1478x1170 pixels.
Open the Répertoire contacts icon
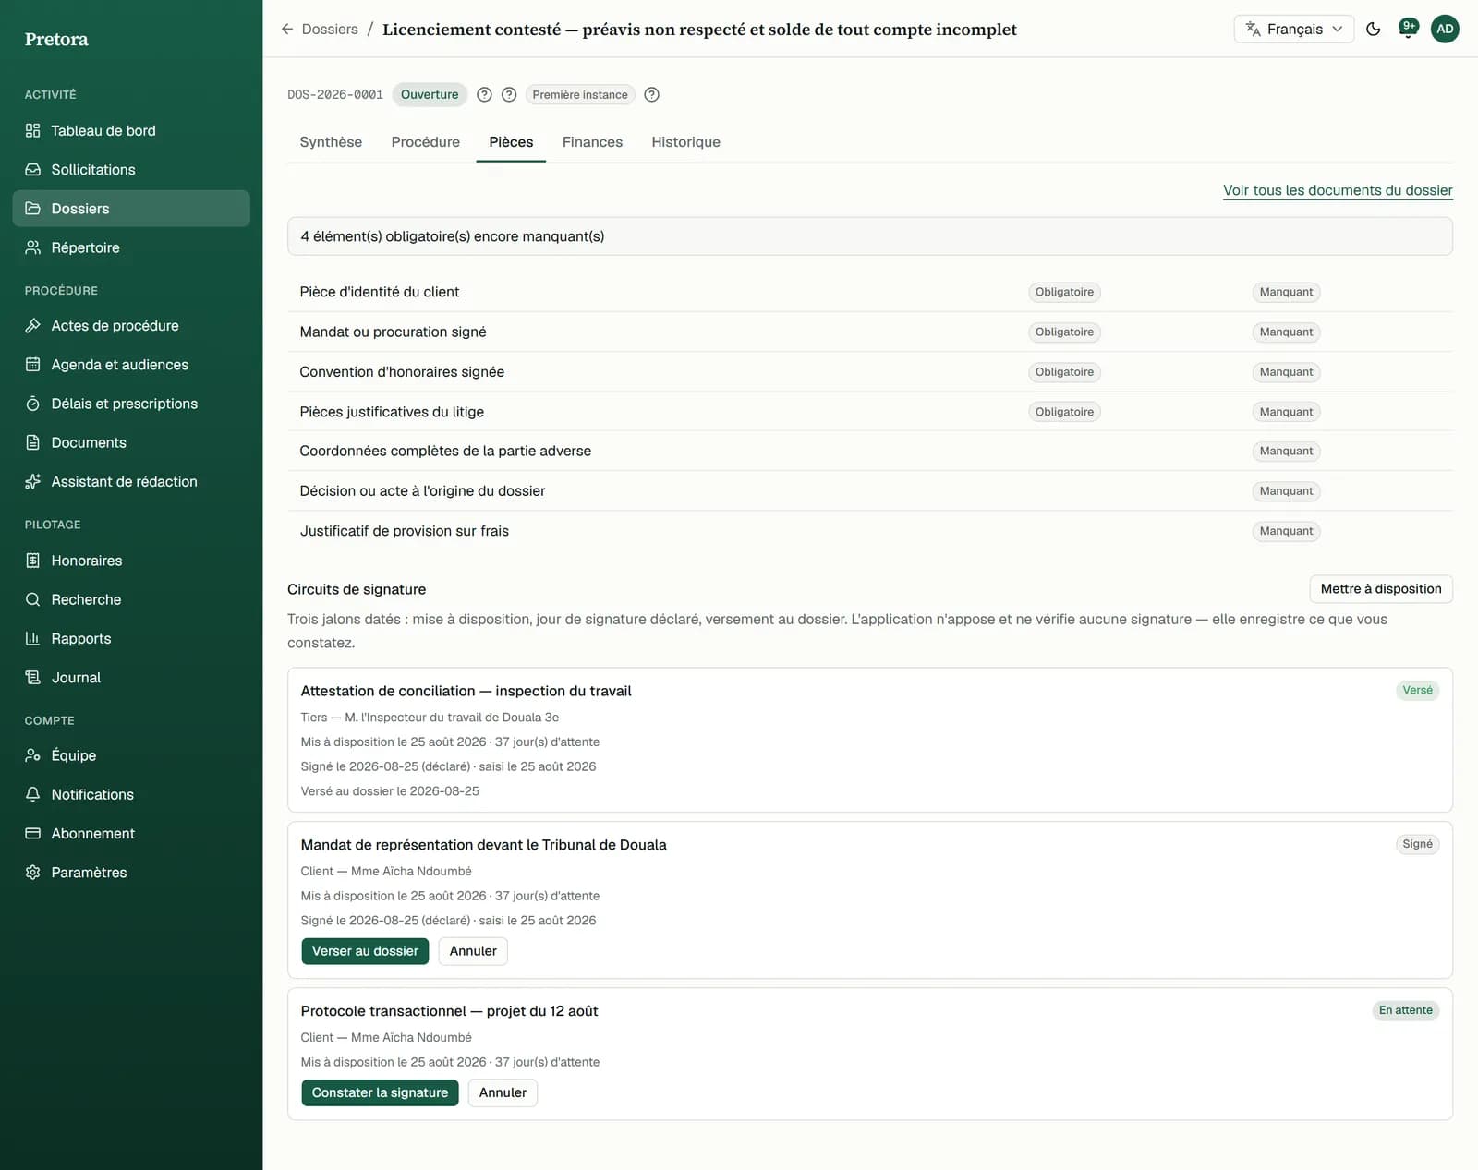pos(32,247)
